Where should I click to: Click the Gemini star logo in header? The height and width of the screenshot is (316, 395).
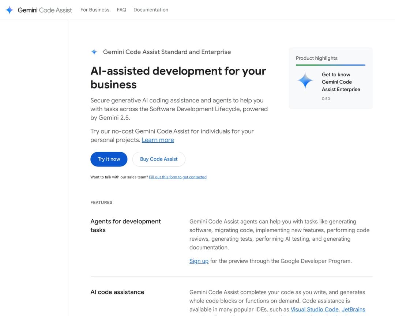pyautogui.click(x=9, y=10)
